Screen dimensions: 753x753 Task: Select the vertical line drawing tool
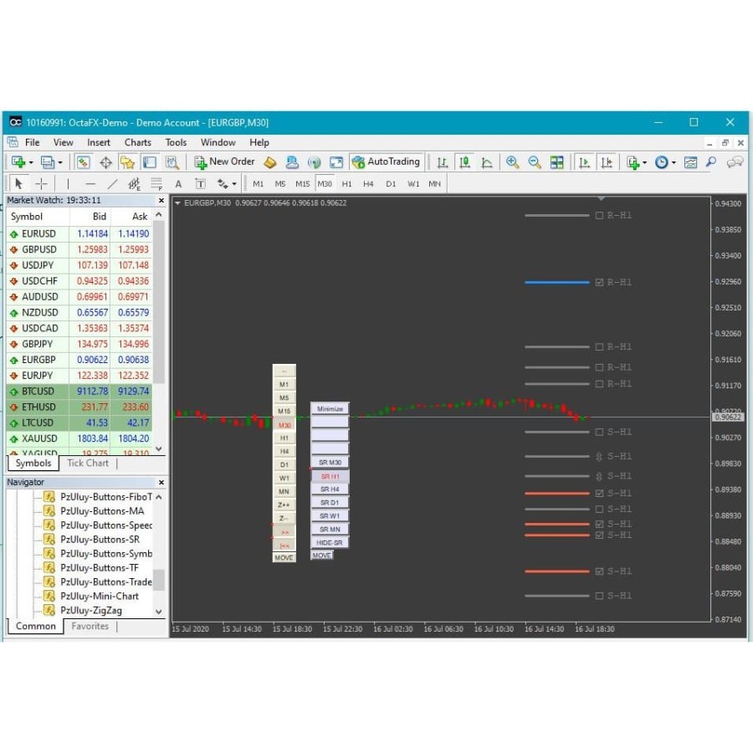coord(69,183)
